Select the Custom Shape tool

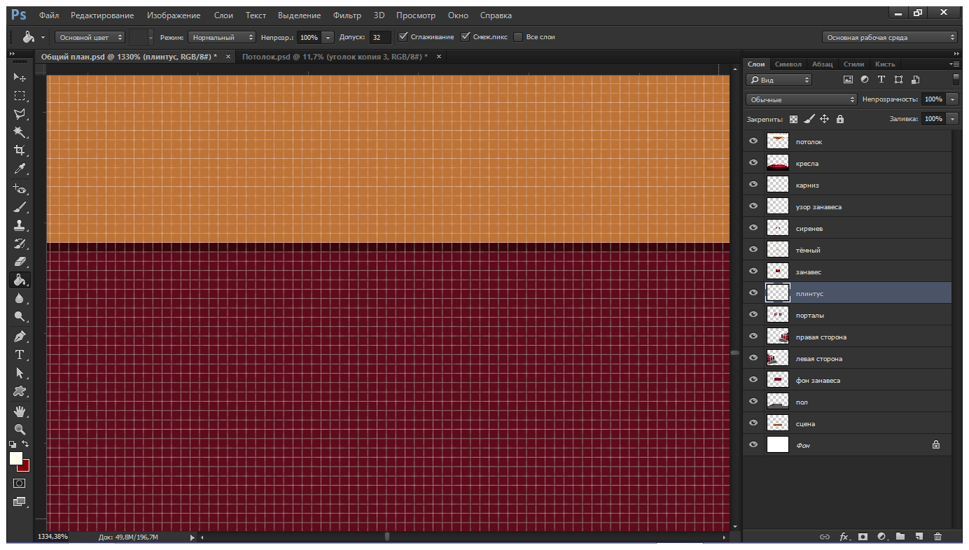(x=20, y=391)
